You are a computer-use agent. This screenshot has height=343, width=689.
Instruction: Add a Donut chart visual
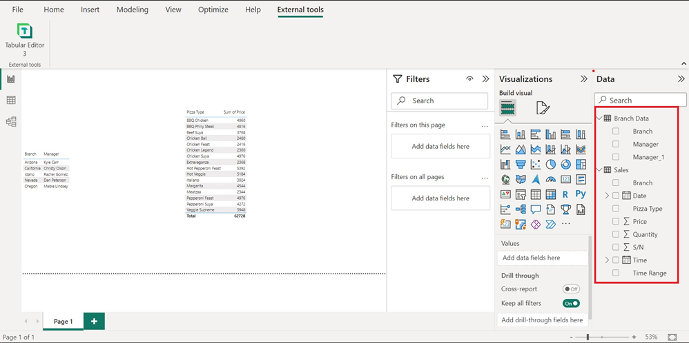[566, 164]
